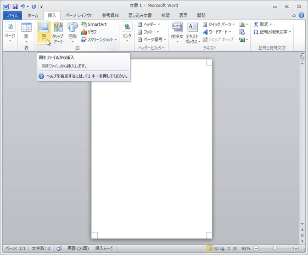
Task: Open the ファイル tab
Action: [12, 15]
